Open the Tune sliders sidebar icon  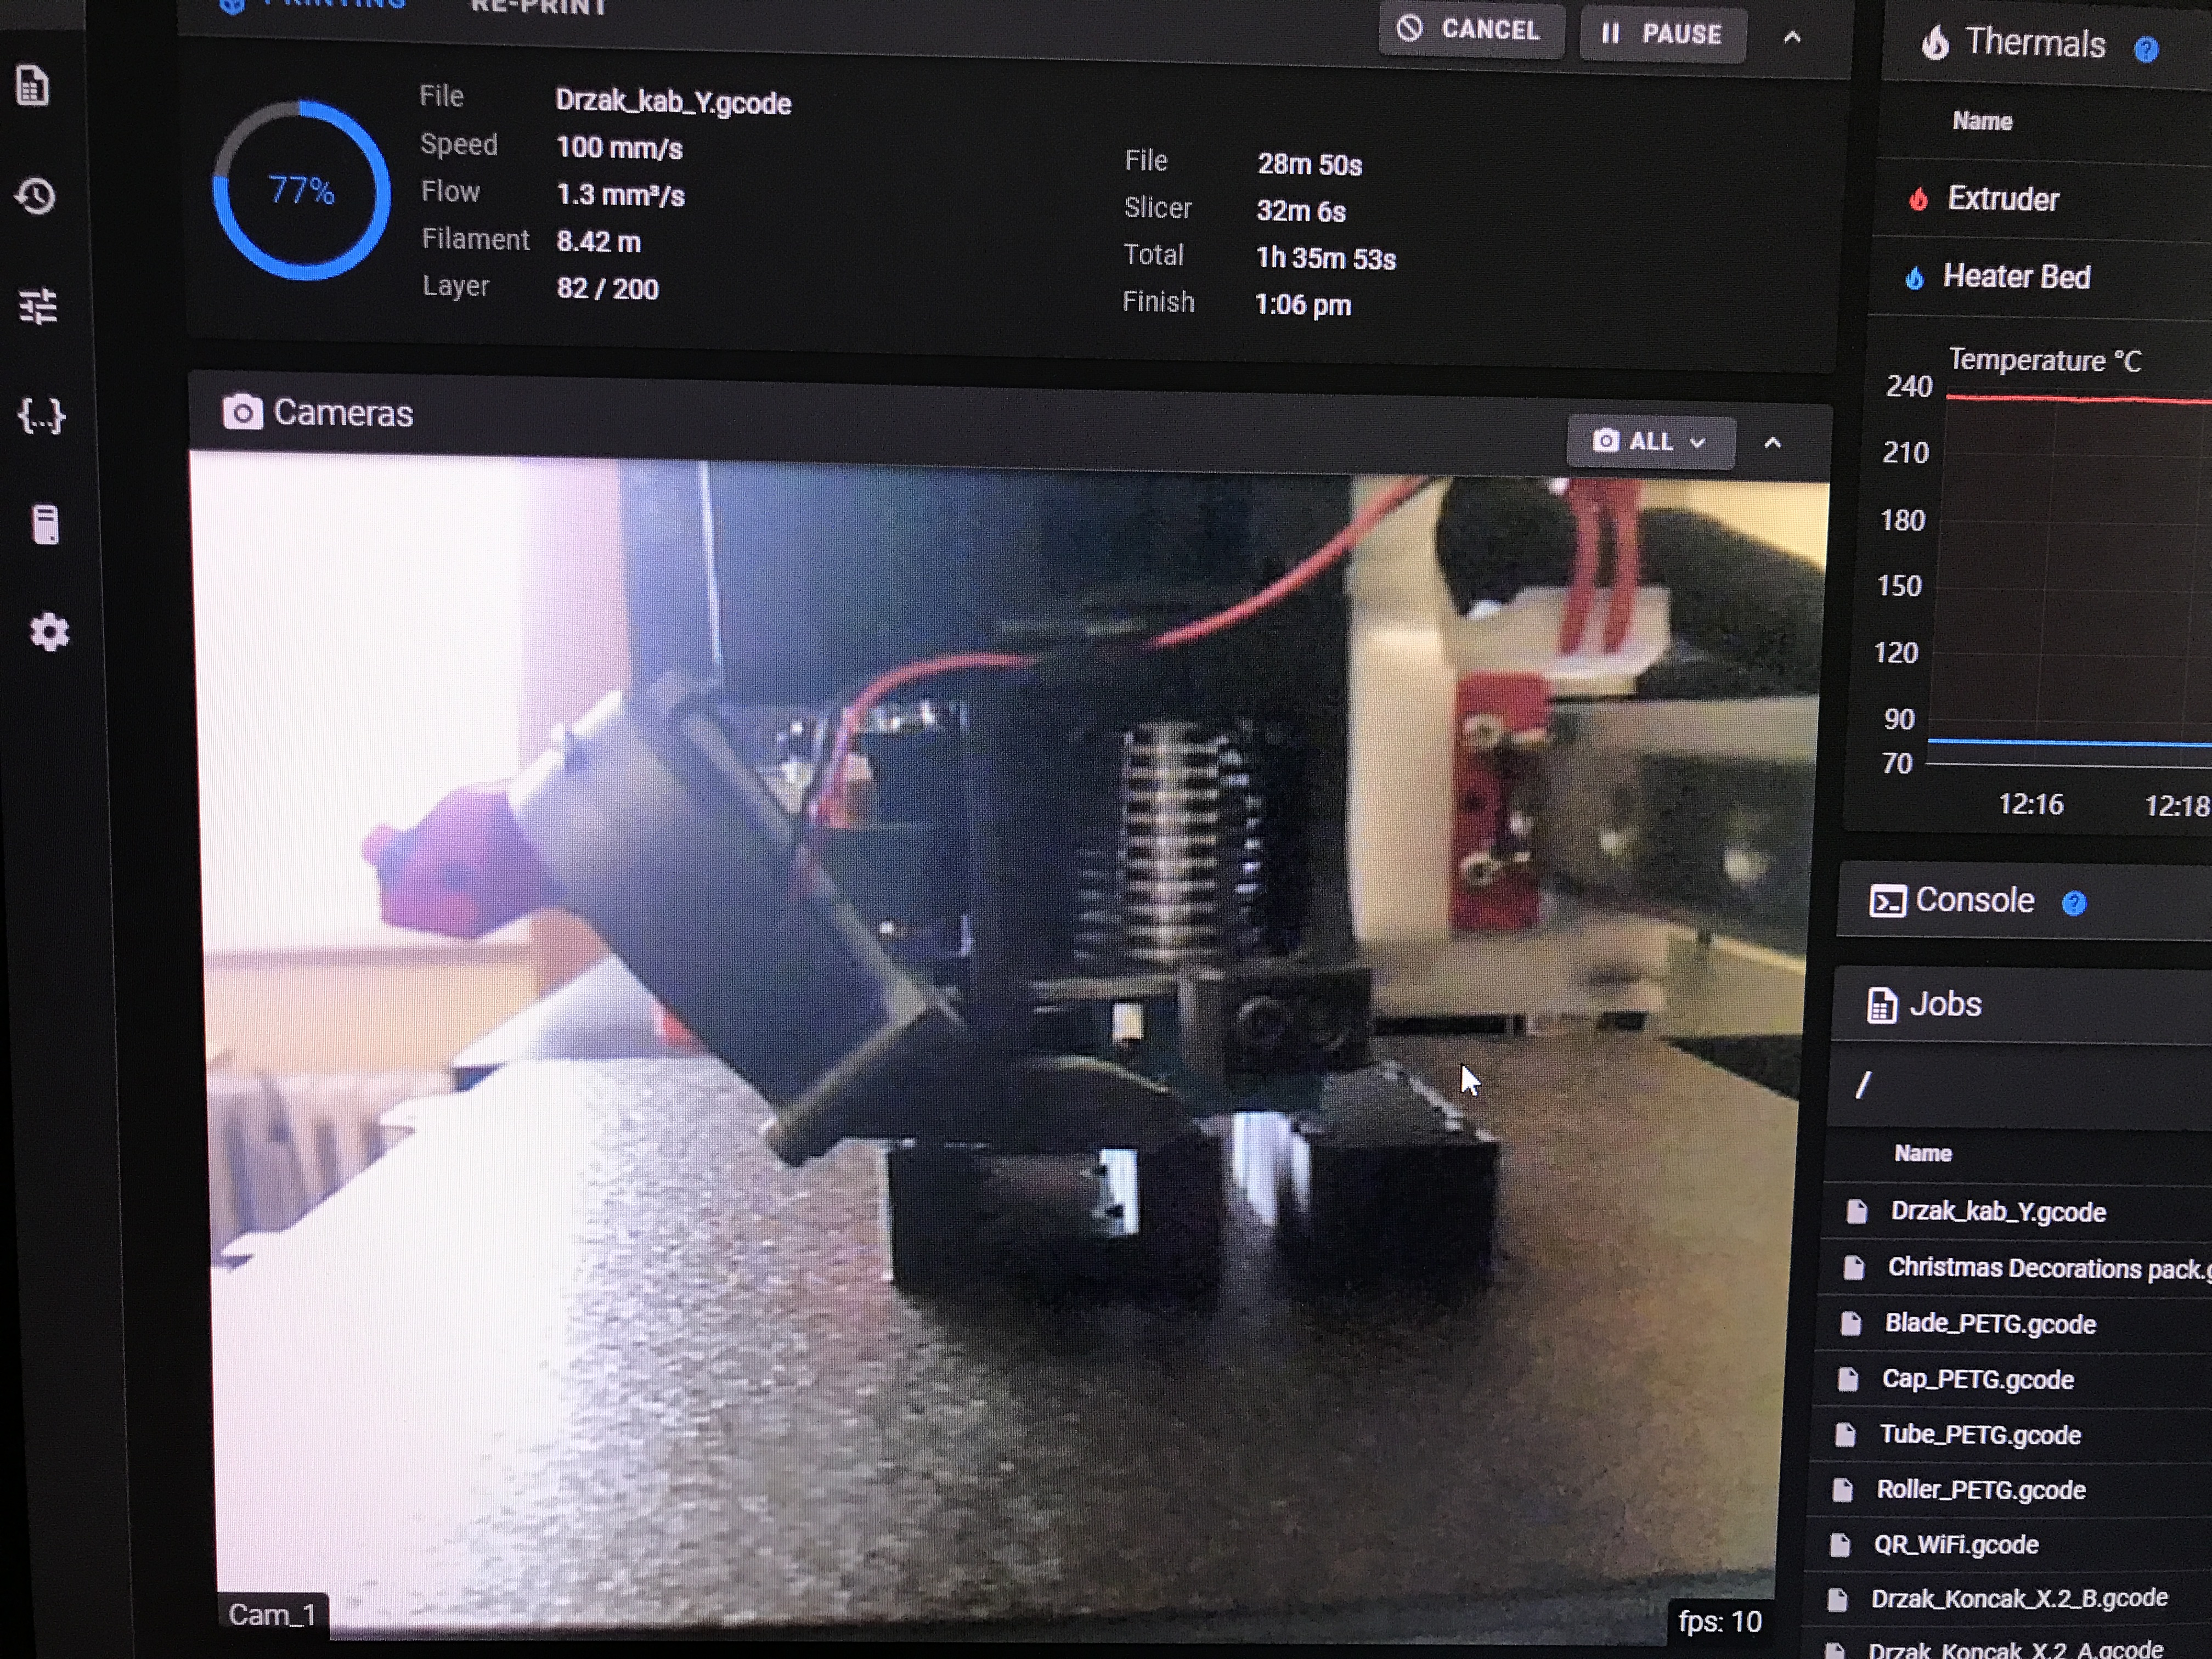tap(39, 306)
